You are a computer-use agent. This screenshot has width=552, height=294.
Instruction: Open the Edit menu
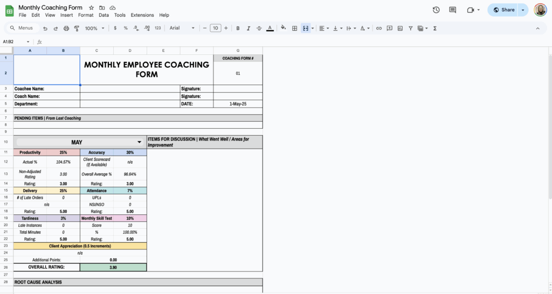(36, 15)
